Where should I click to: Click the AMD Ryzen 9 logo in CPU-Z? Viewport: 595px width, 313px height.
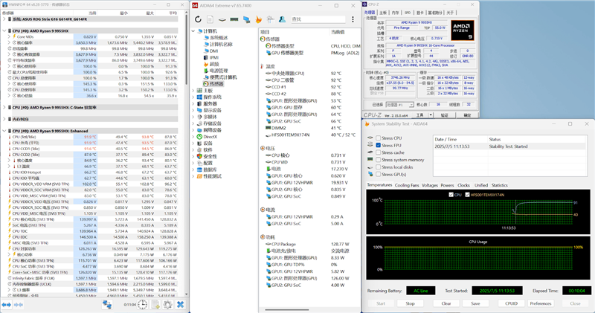[462, 30]
